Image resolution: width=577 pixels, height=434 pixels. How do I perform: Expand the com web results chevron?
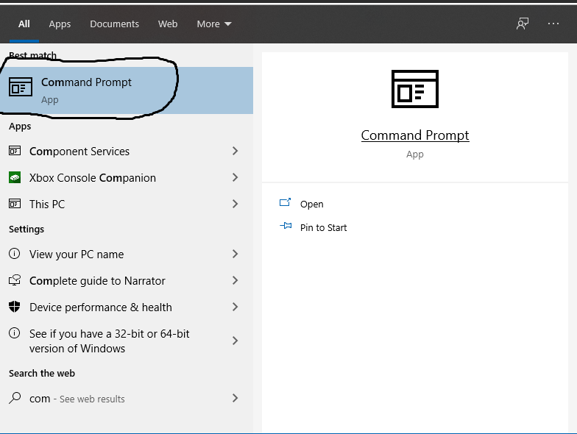(236, 398)
